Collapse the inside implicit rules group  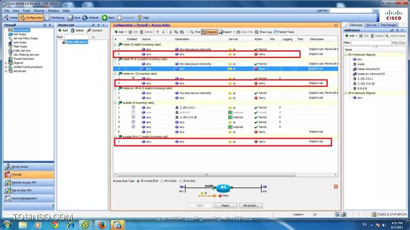(x=116, y=45)
